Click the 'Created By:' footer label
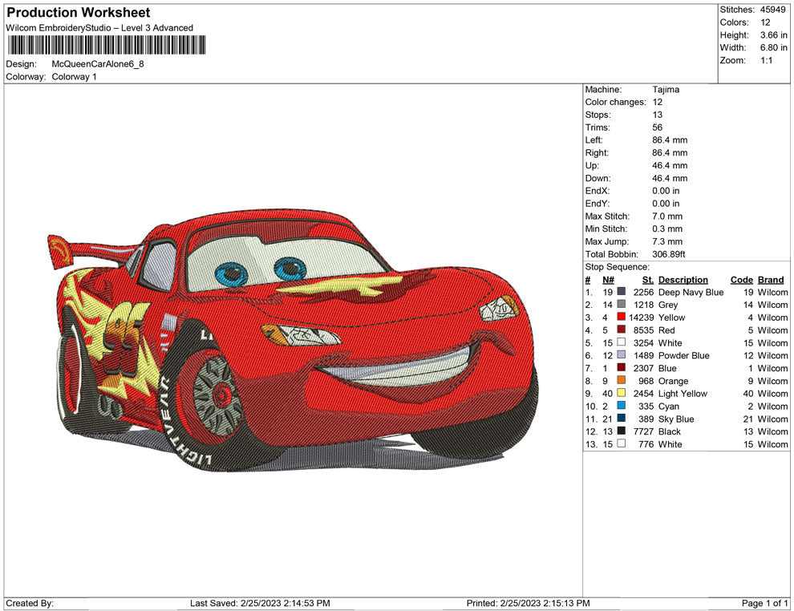Image resolution: width=794 pixels, height=611 pixels. [30, 603]
